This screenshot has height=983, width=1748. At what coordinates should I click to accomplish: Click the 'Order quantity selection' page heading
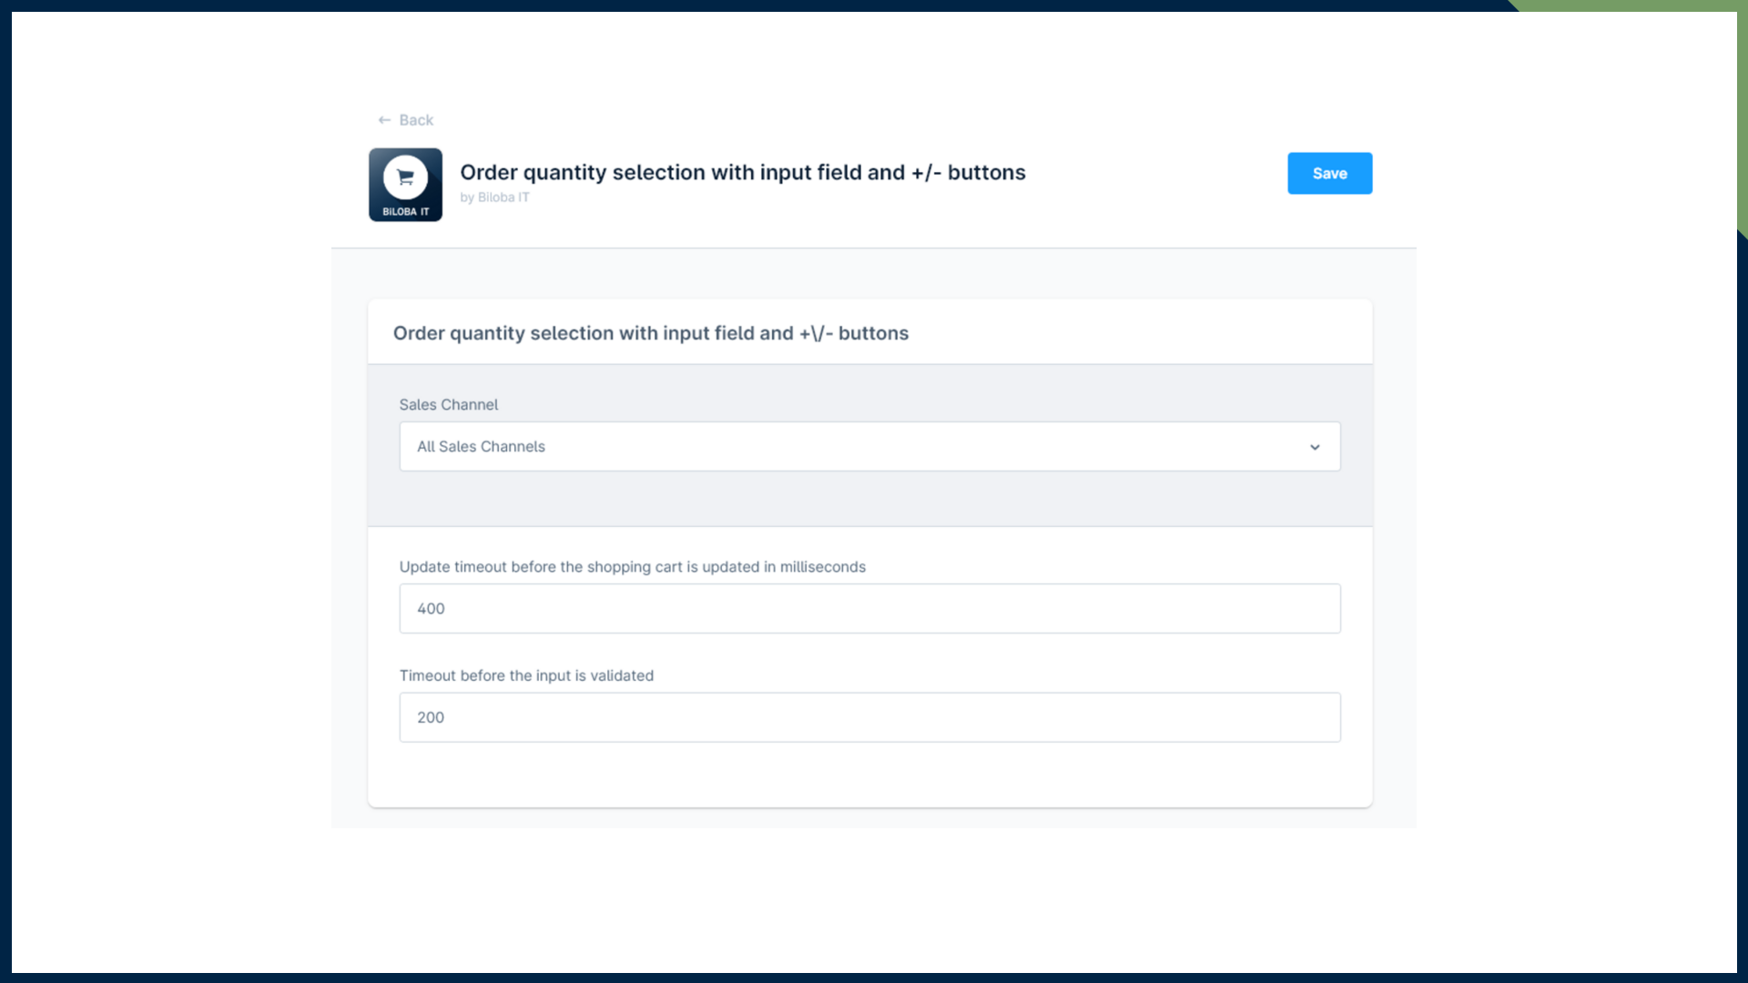(743, 172)
